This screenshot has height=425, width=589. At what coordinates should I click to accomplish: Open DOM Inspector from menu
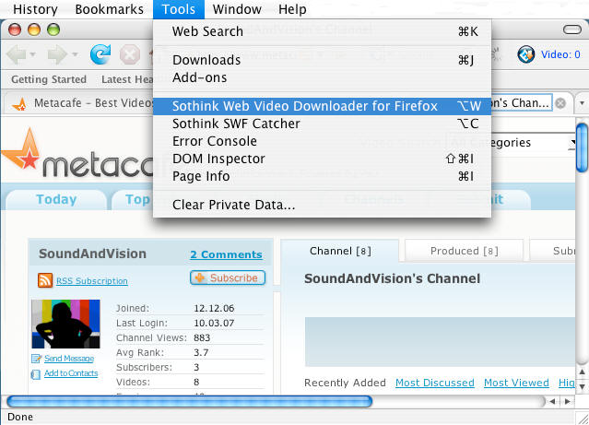322,159
